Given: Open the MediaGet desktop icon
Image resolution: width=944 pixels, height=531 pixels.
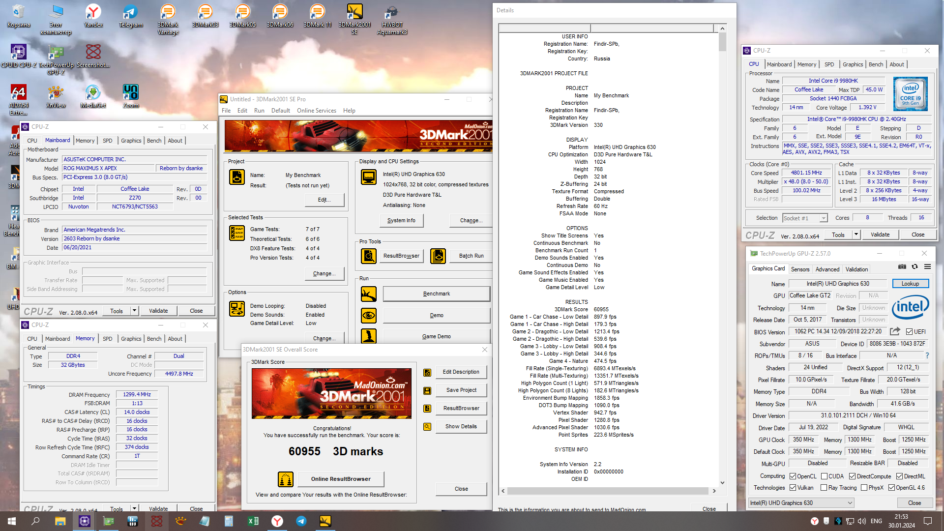Looking at the screenshot, I should click(93, 96).
